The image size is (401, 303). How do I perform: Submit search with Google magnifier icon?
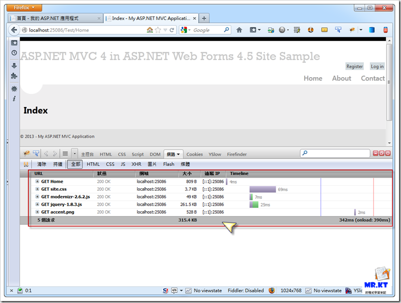pos(226,30)
